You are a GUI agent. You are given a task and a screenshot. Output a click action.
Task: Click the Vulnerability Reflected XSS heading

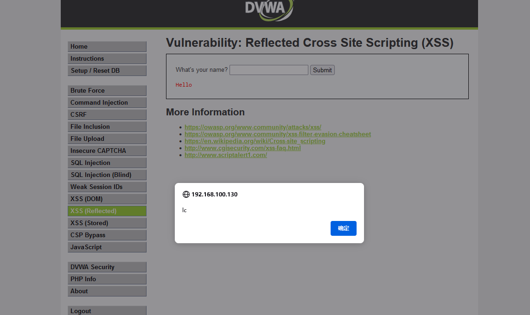coord(310,43)
